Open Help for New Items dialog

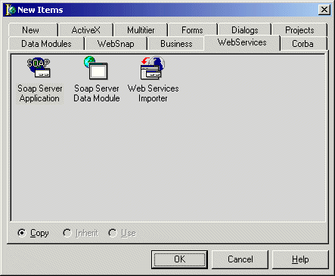(300, 259)
